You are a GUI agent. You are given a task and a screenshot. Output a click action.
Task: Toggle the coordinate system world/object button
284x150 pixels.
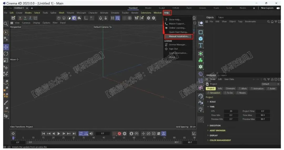click(x=36, y=18)
